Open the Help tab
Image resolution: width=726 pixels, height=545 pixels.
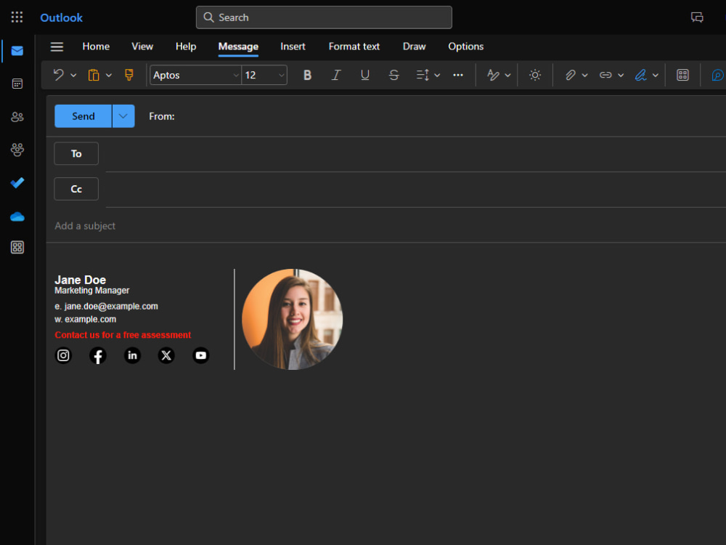pyautogui.click(x=186, y=47)
